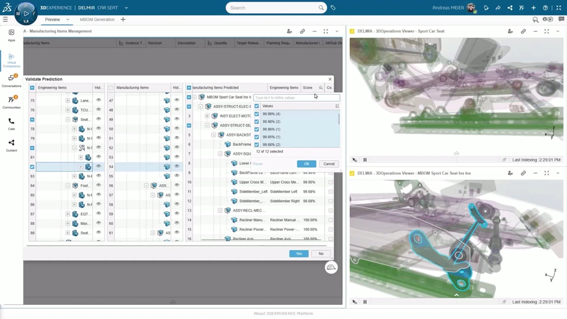Click the fullscreen collapse icon top right
Image resolution: width=567 pixels, height=319 pixels.
point(558,8)
